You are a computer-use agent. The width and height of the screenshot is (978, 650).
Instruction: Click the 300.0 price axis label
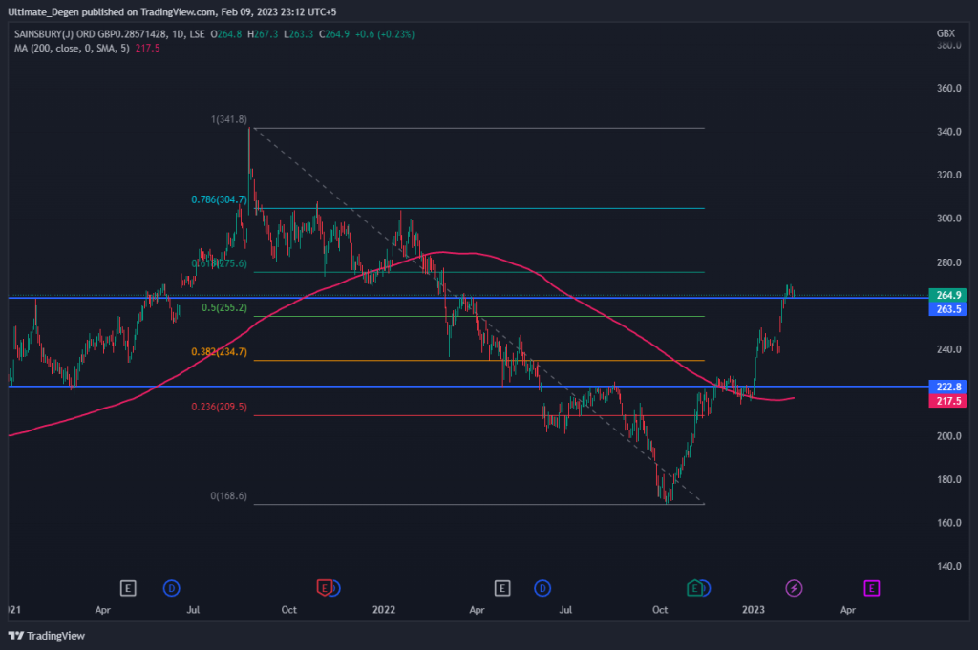[x=948, y=219]
